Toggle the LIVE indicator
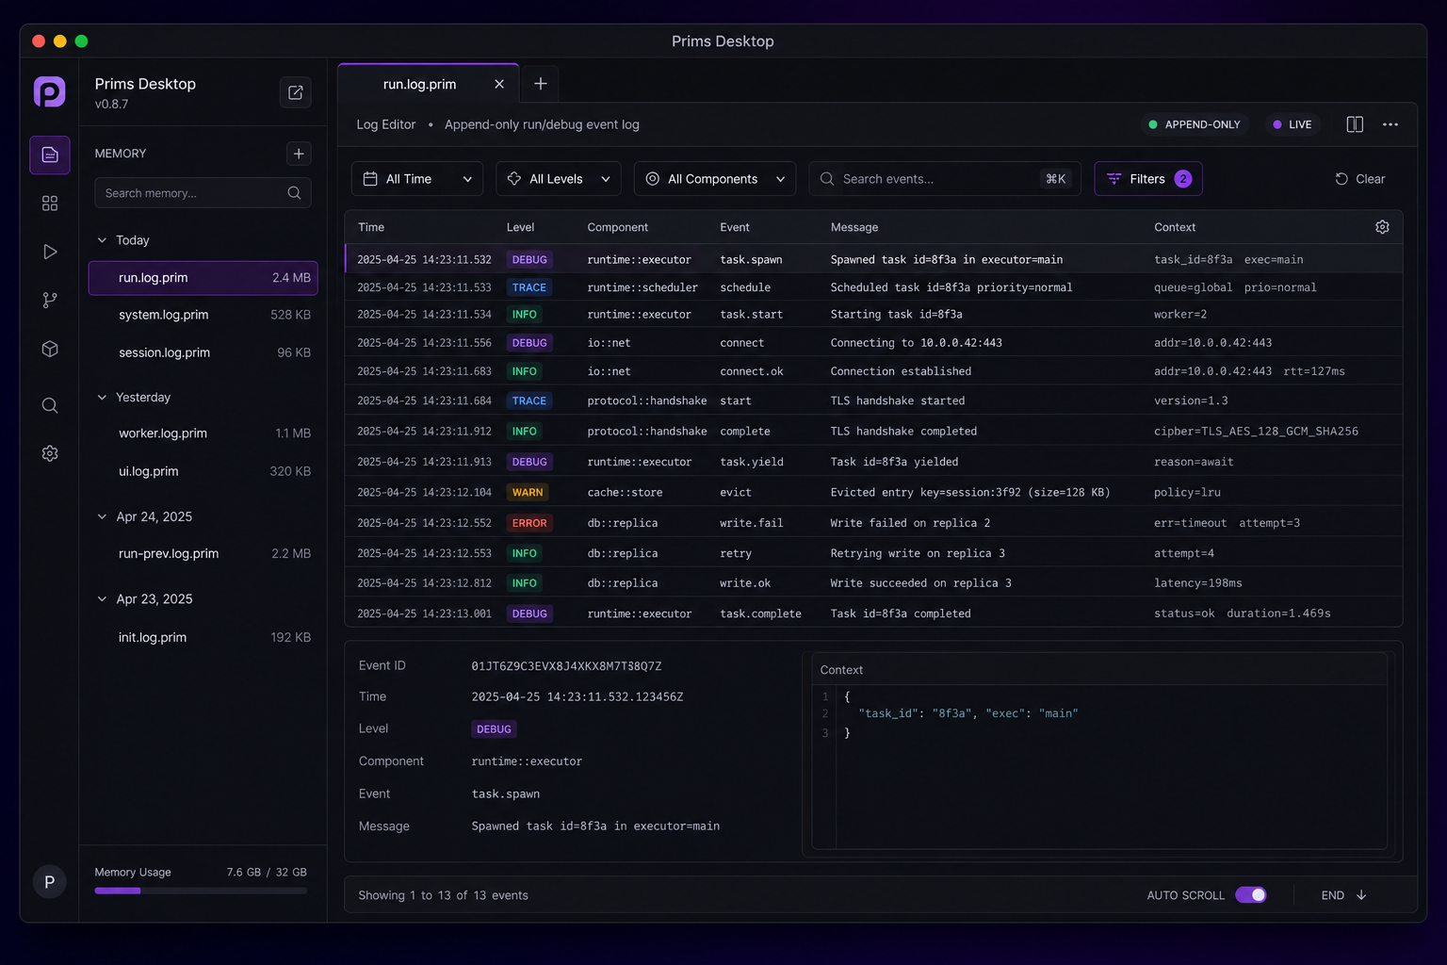This screenshot has width=1447, height=965. [x=1293, y=124]
